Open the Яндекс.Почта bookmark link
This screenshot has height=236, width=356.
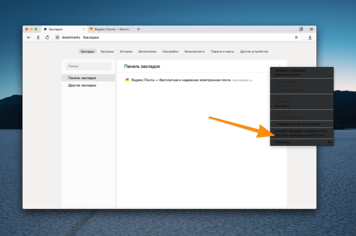tap(181, 80)
